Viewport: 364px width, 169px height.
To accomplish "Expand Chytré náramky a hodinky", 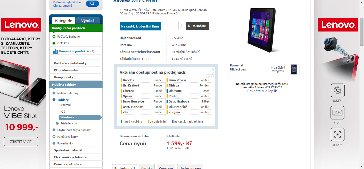I will (54, 130).
